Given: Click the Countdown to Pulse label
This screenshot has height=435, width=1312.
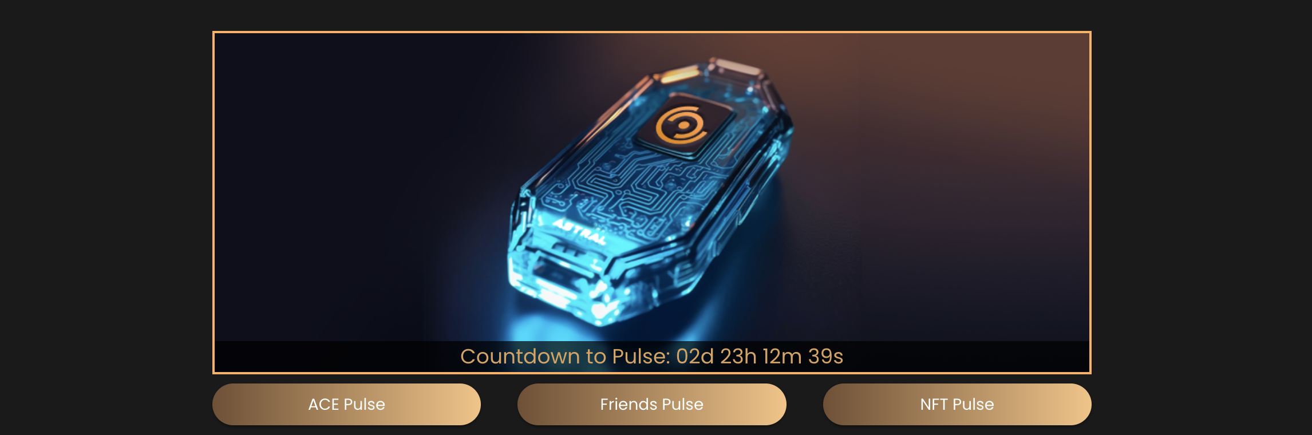Looking at the screenshot, I should (565, 357).
